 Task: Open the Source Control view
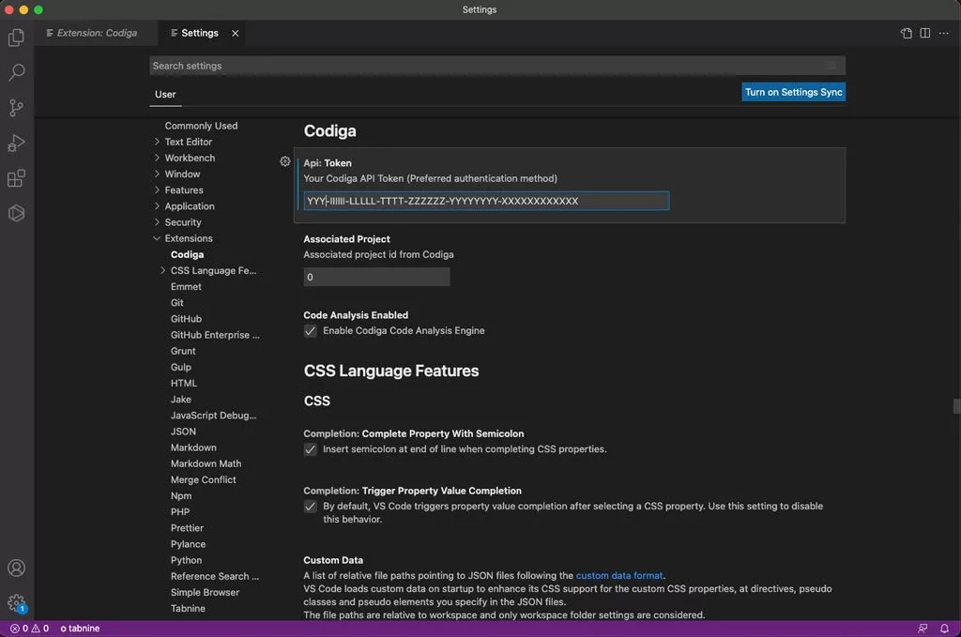[16, 108]
